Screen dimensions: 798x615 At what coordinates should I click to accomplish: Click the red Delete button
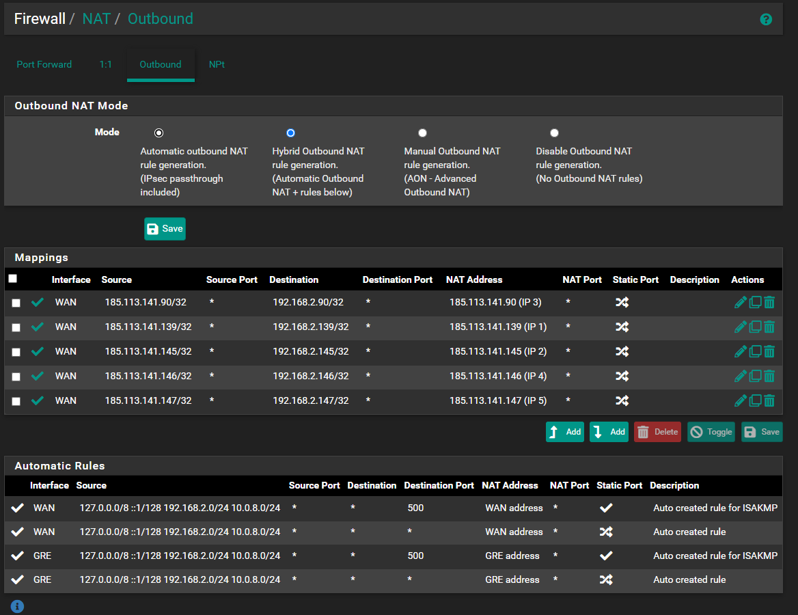pos(657,432)
